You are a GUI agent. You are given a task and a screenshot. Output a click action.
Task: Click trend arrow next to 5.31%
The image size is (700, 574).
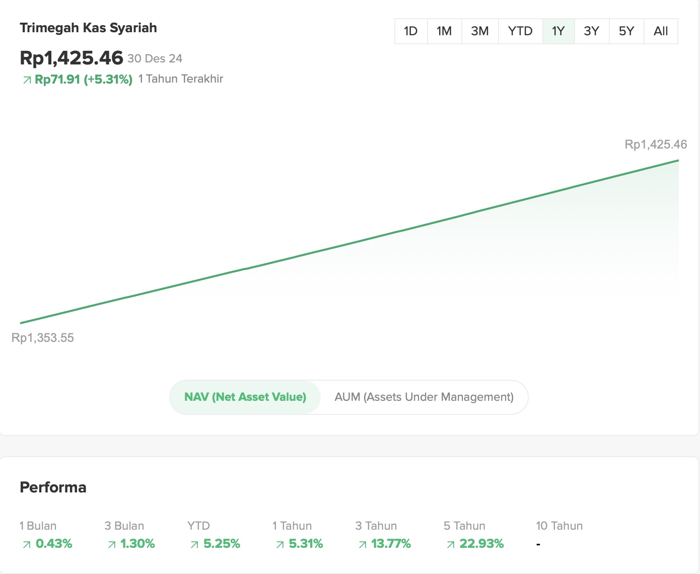279,544
